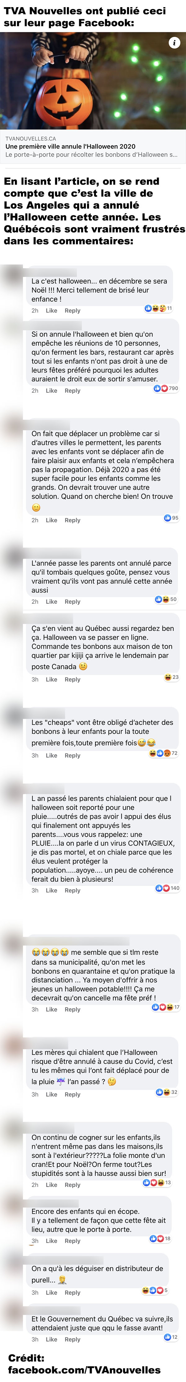
Task: View 72 reactions on the cheaps comment
Action: [x=163, y=753]
